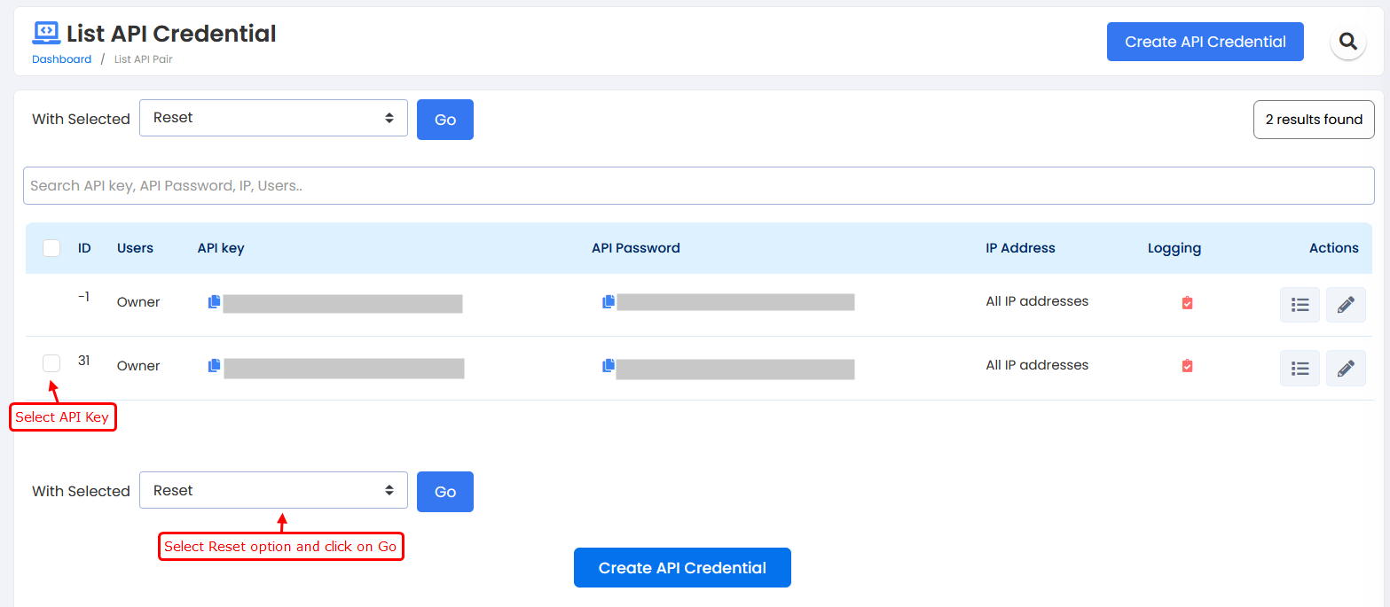Edit the credential with ID 31

point(1345,369)
